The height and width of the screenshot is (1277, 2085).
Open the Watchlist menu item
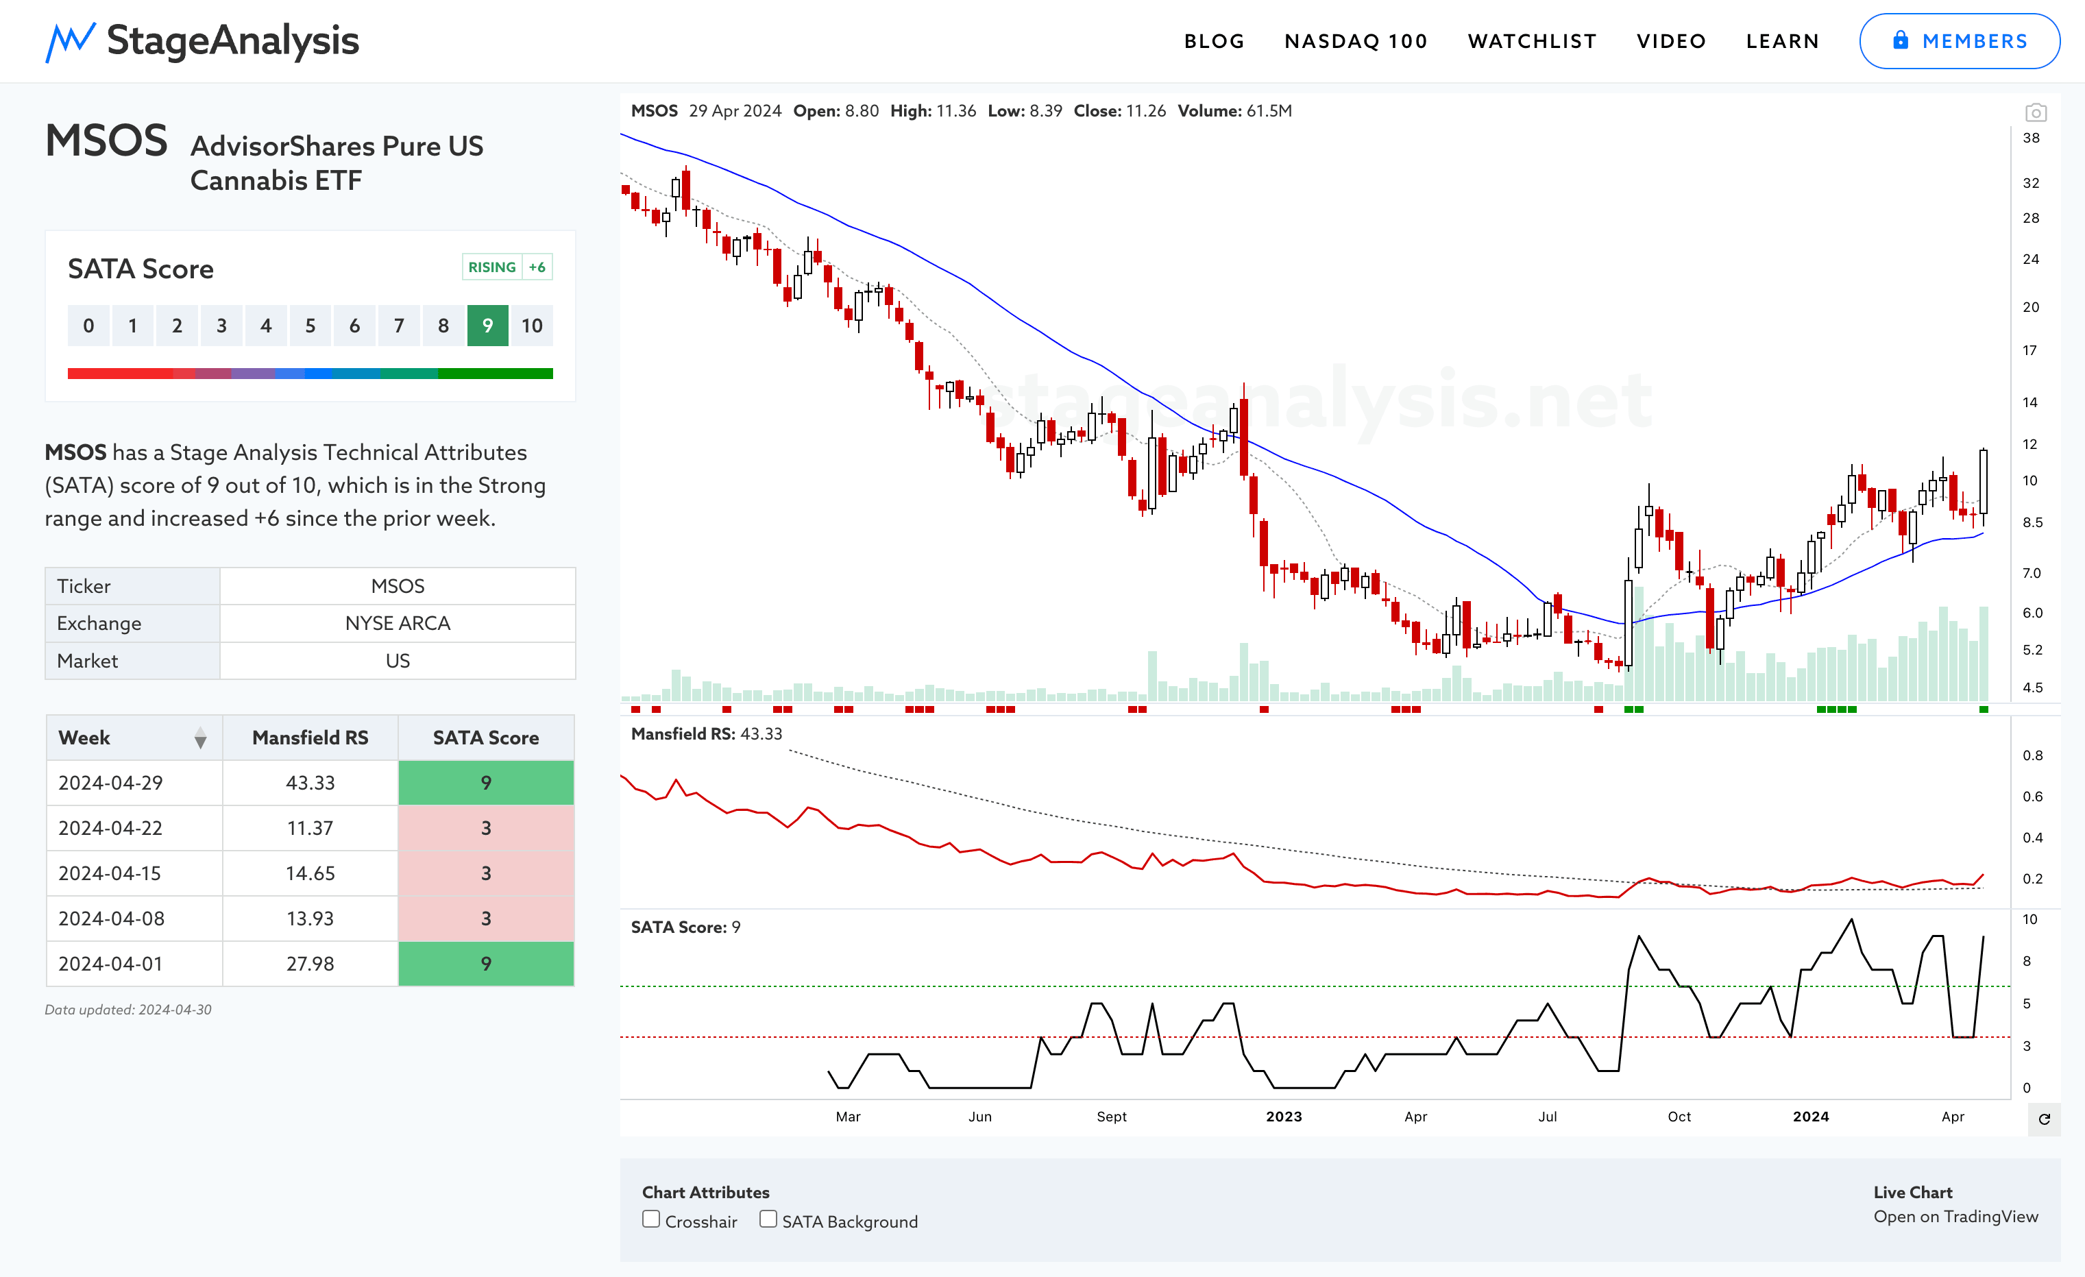coord(1532,41)
